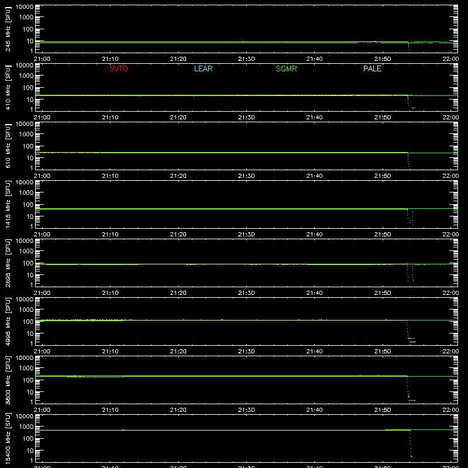Click the red SVTO station label
This screenshot has height=468, width=468.
[x=119, y=68]
